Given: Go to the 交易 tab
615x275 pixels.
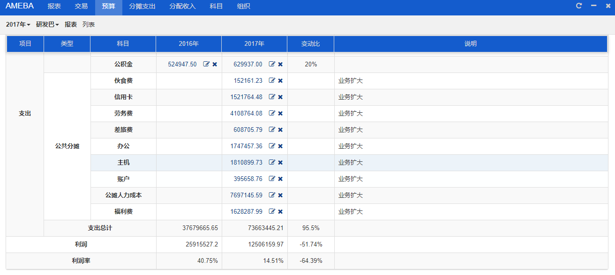Looking at the screenshot, I should pos(81,7).
